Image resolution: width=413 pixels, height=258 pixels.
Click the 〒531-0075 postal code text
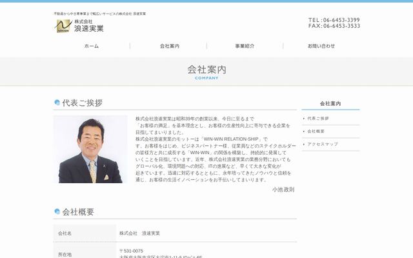[131, 251]
